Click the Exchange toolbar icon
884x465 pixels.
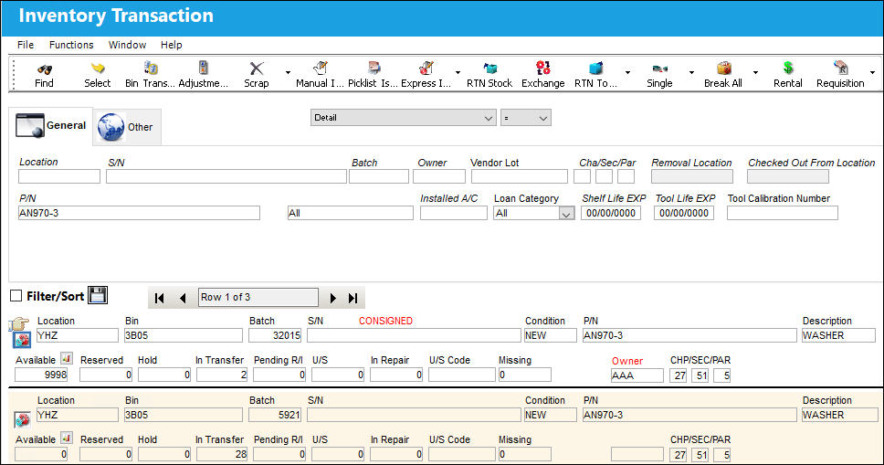coord(543,69)
